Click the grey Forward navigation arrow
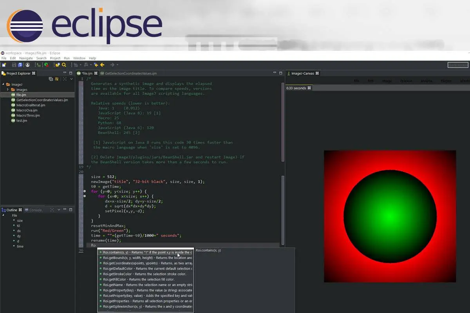Viewport: 470px width, 313px height. tap(112, 65)
